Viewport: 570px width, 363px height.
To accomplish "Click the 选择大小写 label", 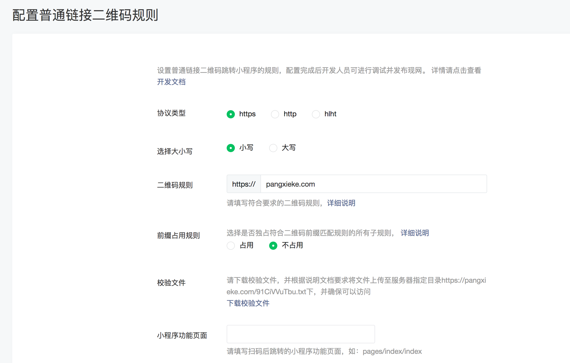I will click(x=175, y=151).
